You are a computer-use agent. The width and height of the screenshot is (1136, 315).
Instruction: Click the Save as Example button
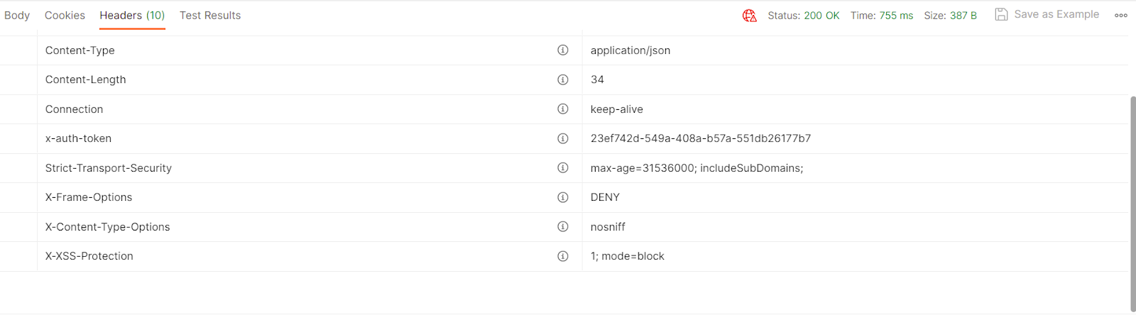pos(1047,14)
